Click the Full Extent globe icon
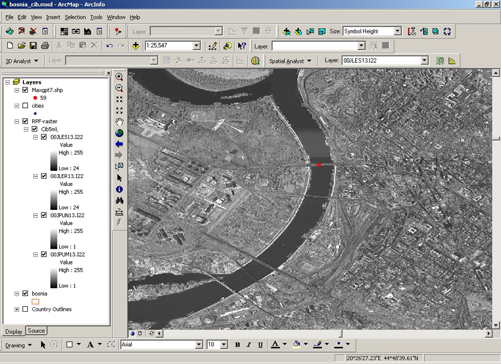The image size is (501, 364). [x=119, y=133]
